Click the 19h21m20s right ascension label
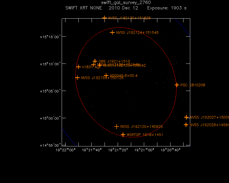The height and width of the screenshot is (183, 229). pos(118,150)
